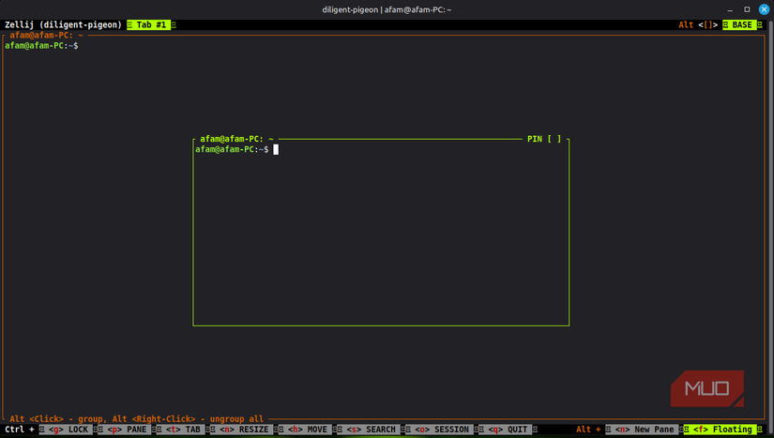The width and height of the screenshot is (774, 438).
Task: Select Tab #1 in the Zellij tab bar
Action: [x=151, y=24]
